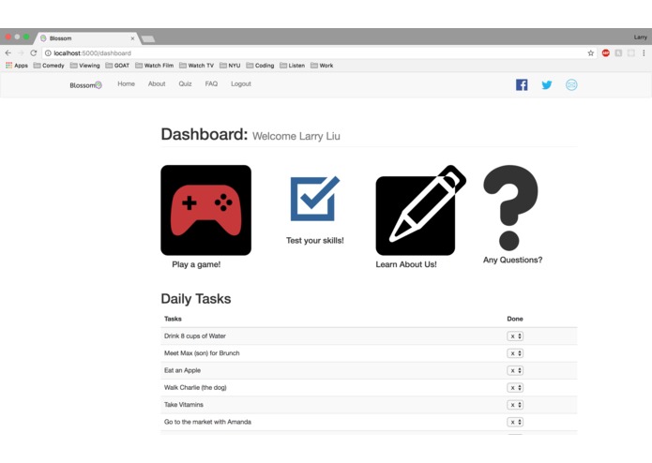Click the Walk Charlie (the dog) text

pos(195,387)
